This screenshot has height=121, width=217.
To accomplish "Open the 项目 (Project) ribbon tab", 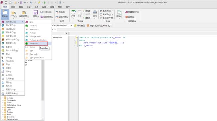I will [13, 7].
